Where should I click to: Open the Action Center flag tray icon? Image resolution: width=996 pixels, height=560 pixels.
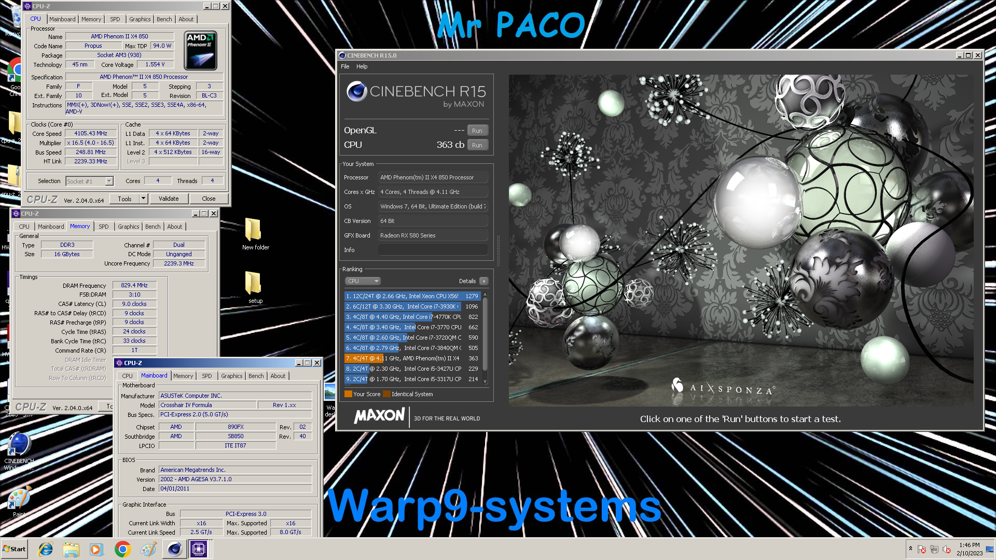pyautogui.click(x=922, y=549)
